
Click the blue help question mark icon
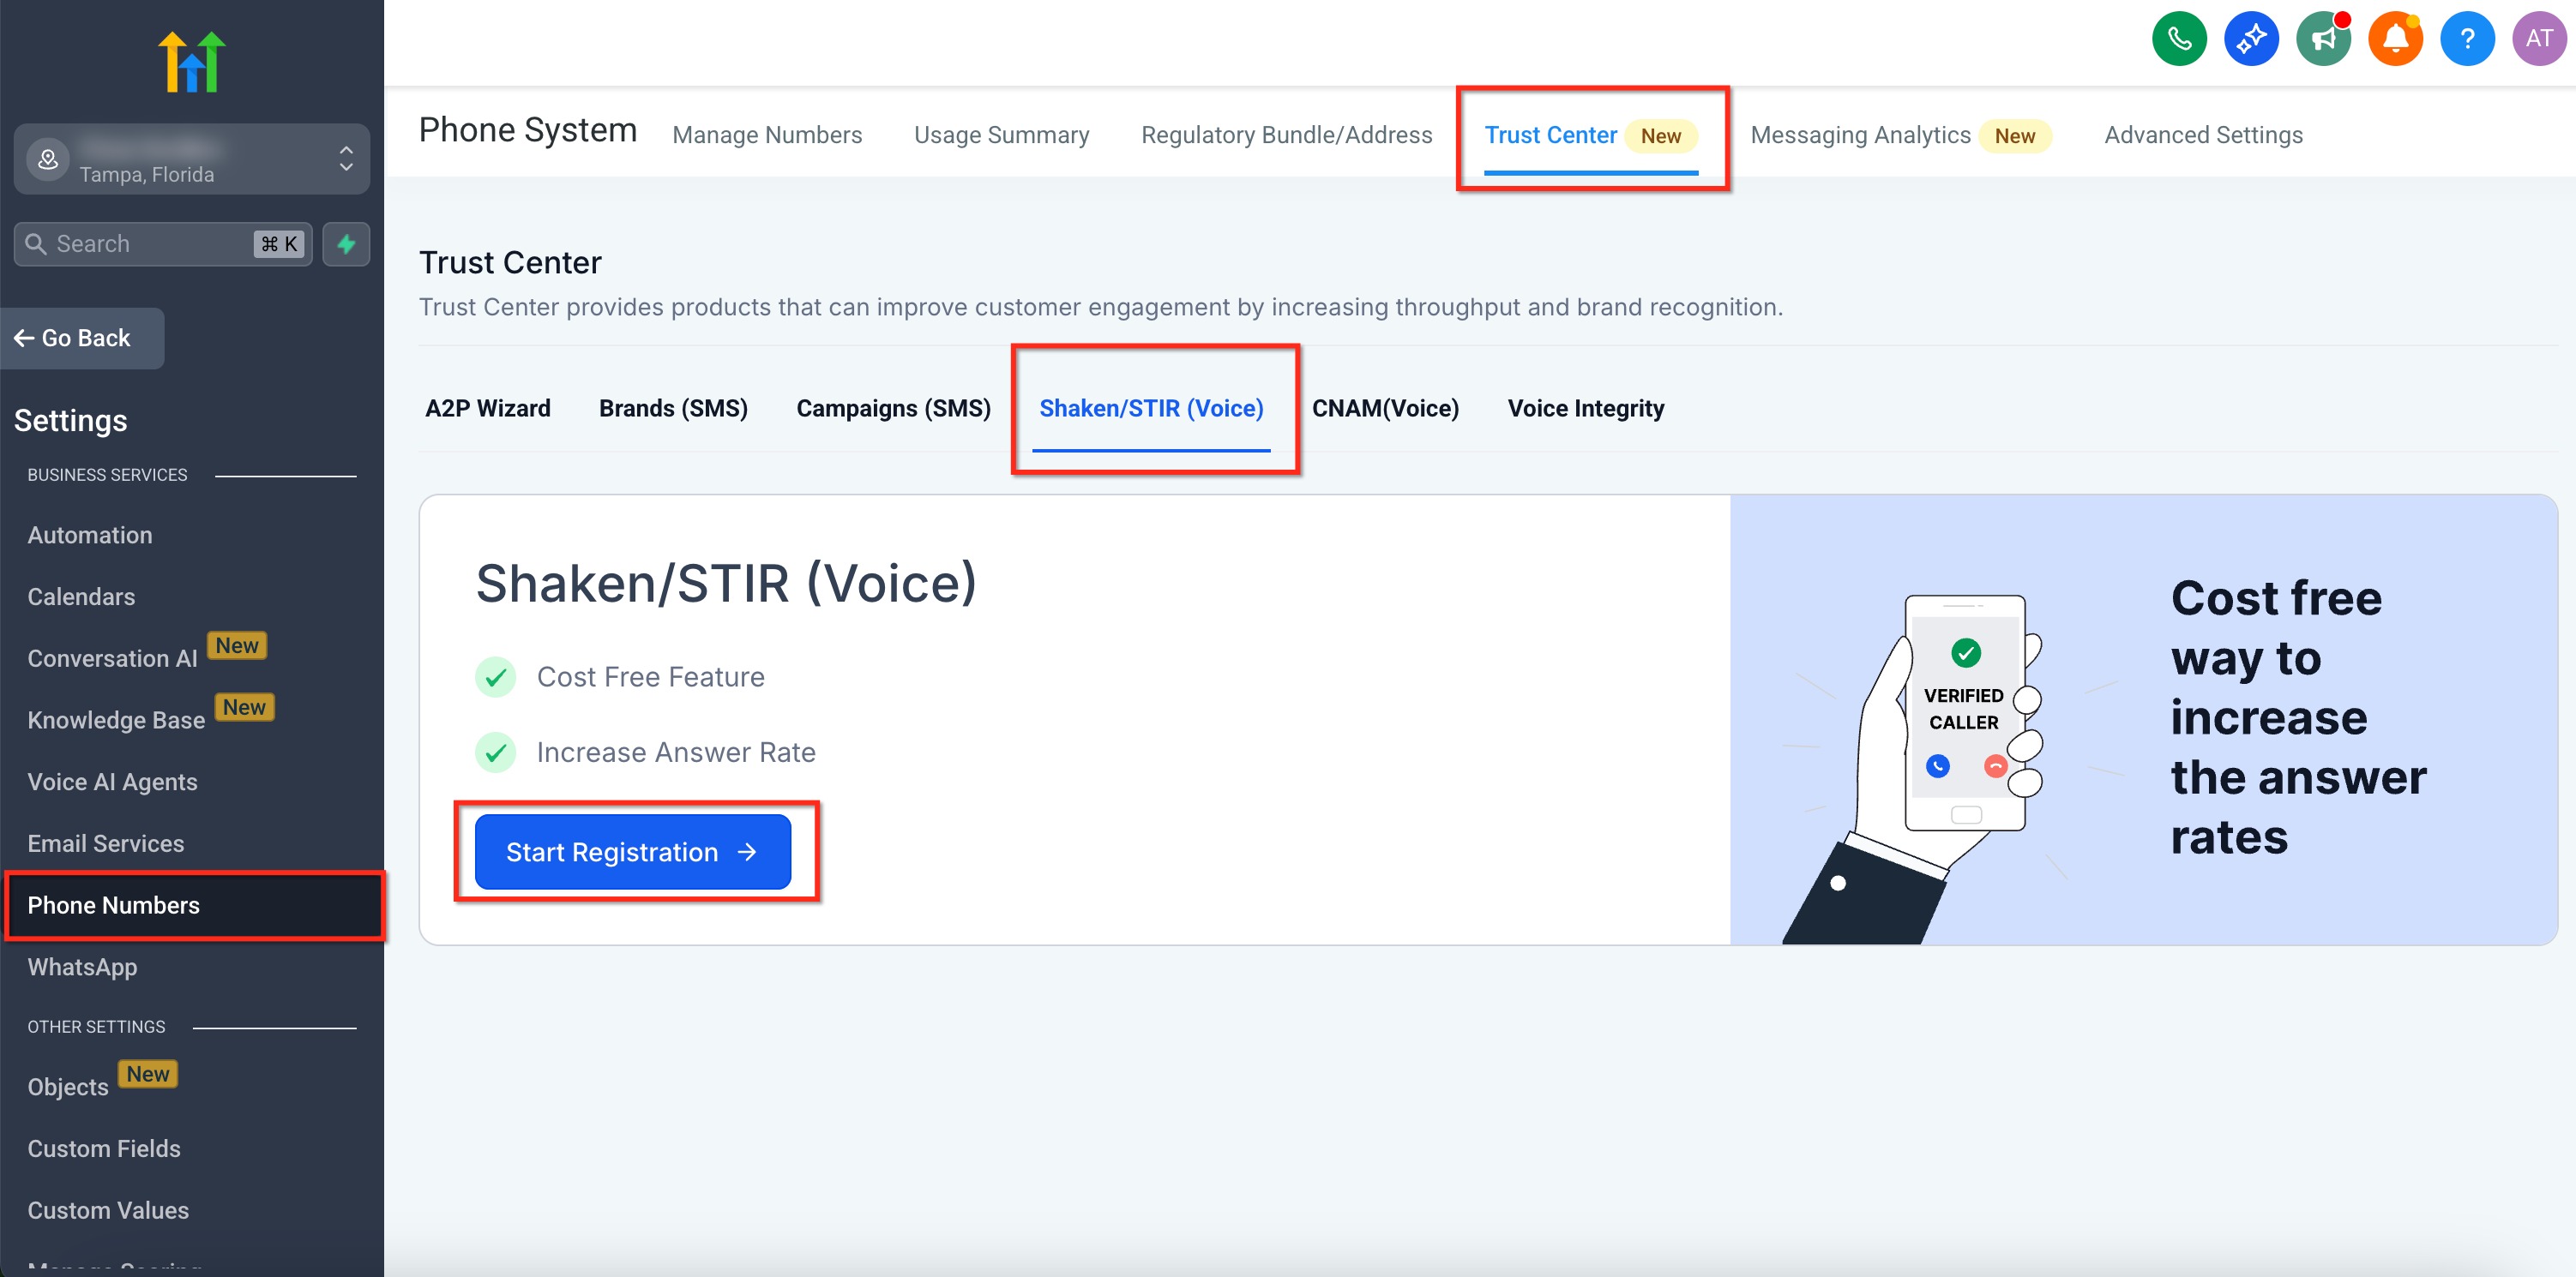coord(2467,39)
